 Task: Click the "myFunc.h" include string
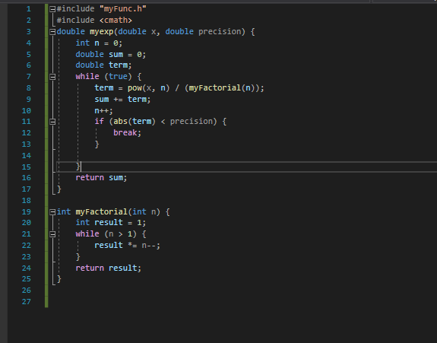tap(122, 9)
